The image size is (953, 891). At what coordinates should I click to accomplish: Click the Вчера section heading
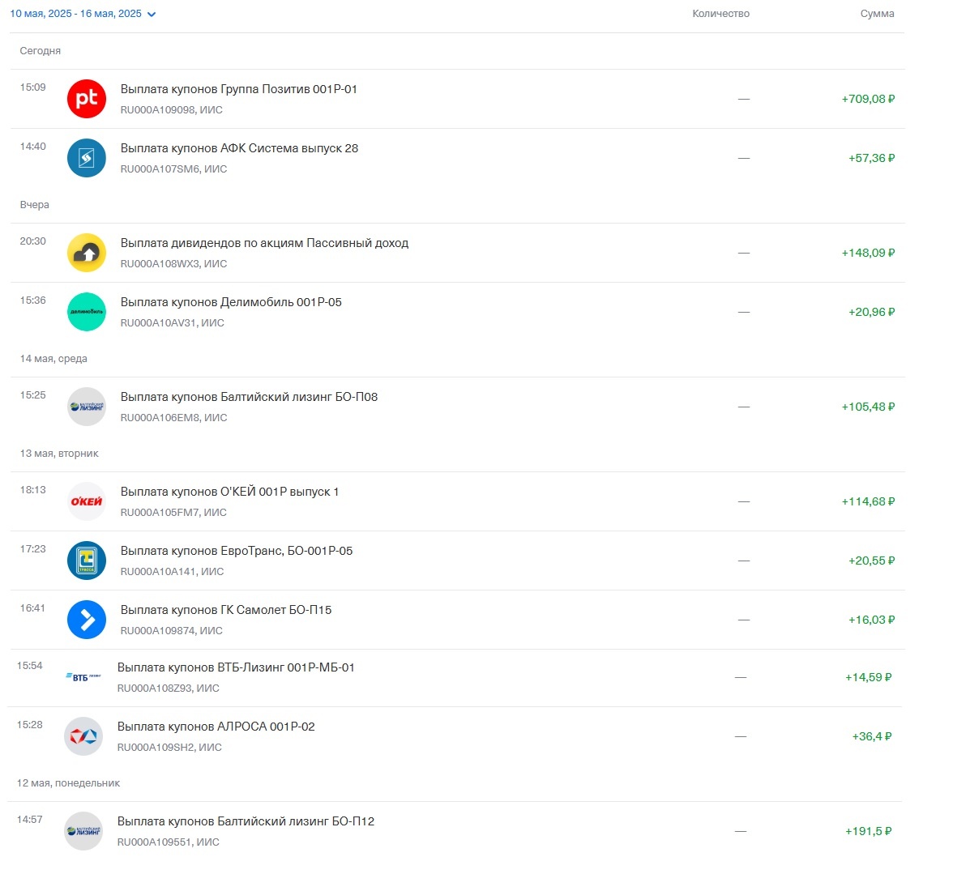(35, 205)
